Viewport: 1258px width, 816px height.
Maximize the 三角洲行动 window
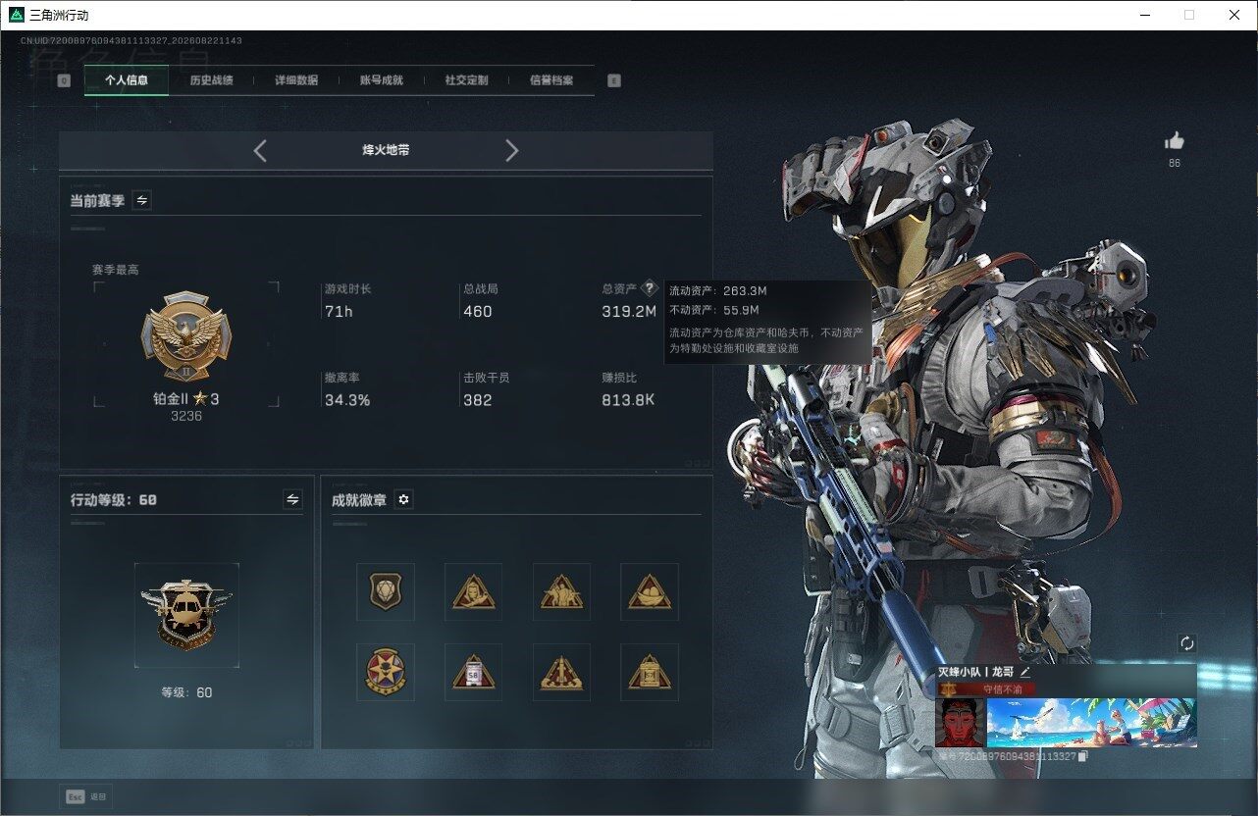point(1189,15)
